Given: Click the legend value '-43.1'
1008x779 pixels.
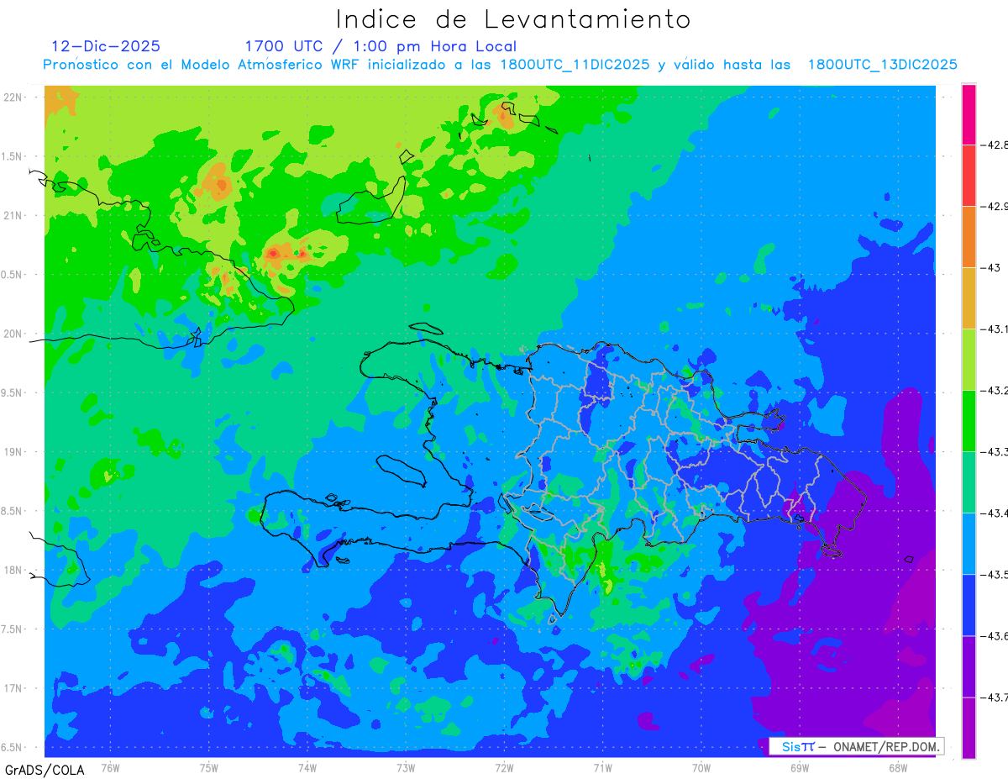Looking at the screenshot, I should pos(994,329).
